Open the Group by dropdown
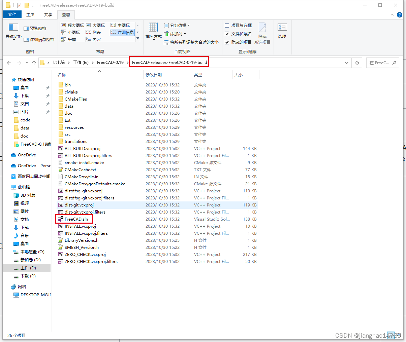This screenshot has width=406, height=342. (x=177, y=25)
